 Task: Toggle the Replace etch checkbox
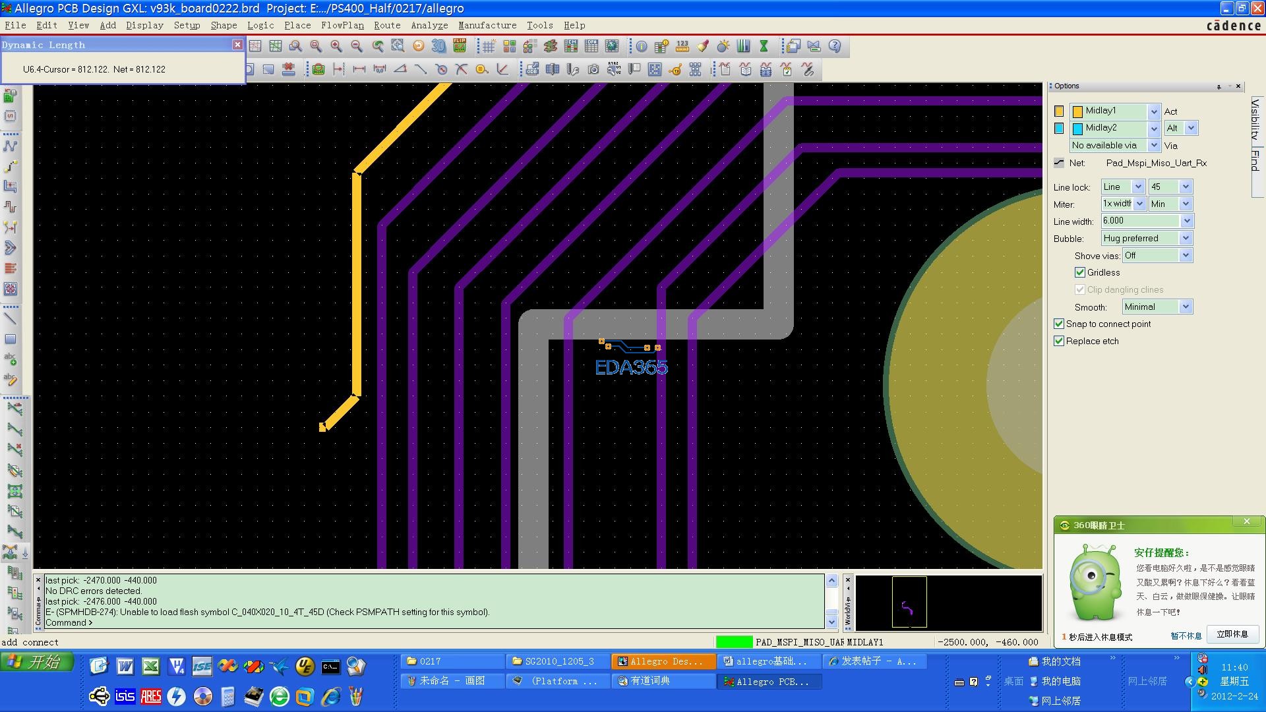pyautogui.click(x=1059, y=341)
